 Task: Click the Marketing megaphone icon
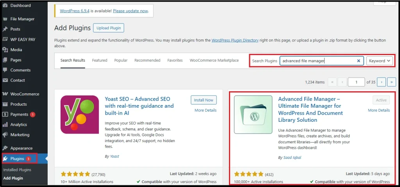(5, 135)
